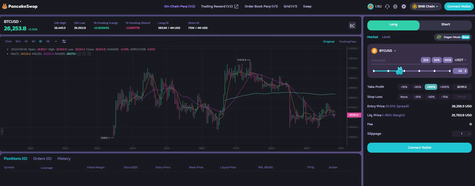Expand the left side panel arrow
The width and height of the screenshot is (475, 186).
2,131
